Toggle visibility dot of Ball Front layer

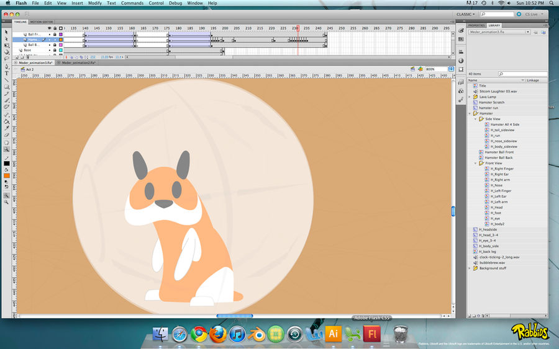coord(50,35)
